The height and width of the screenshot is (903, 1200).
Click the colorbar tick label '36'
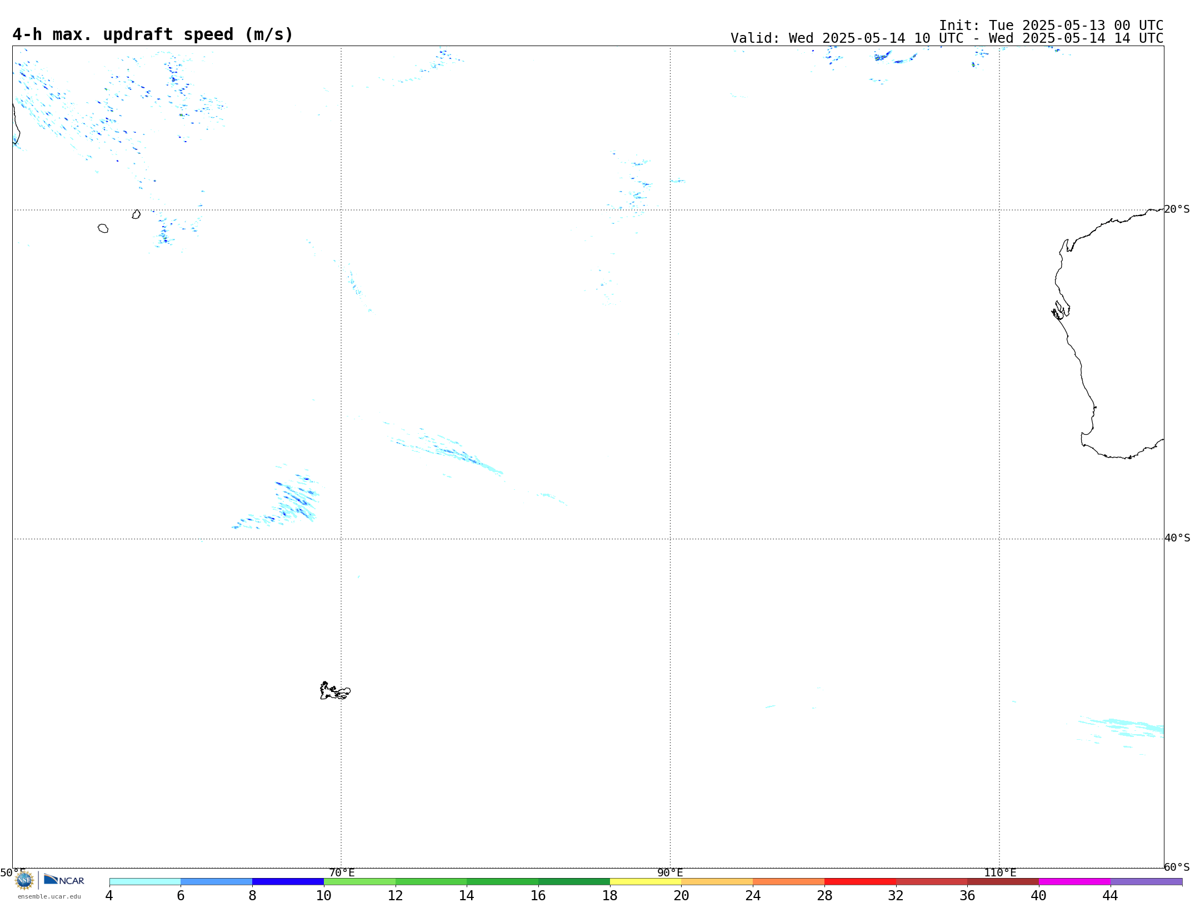pos(967,895)
